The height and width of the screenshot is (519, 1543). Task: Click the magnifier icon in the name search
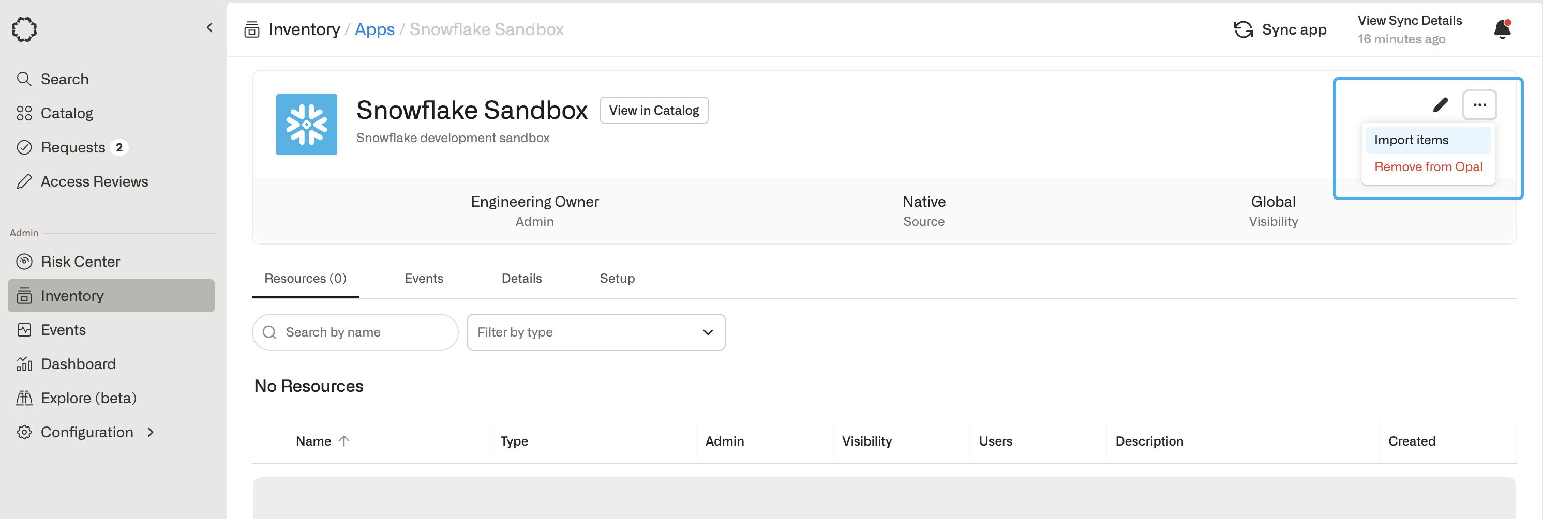click(269, 332)
